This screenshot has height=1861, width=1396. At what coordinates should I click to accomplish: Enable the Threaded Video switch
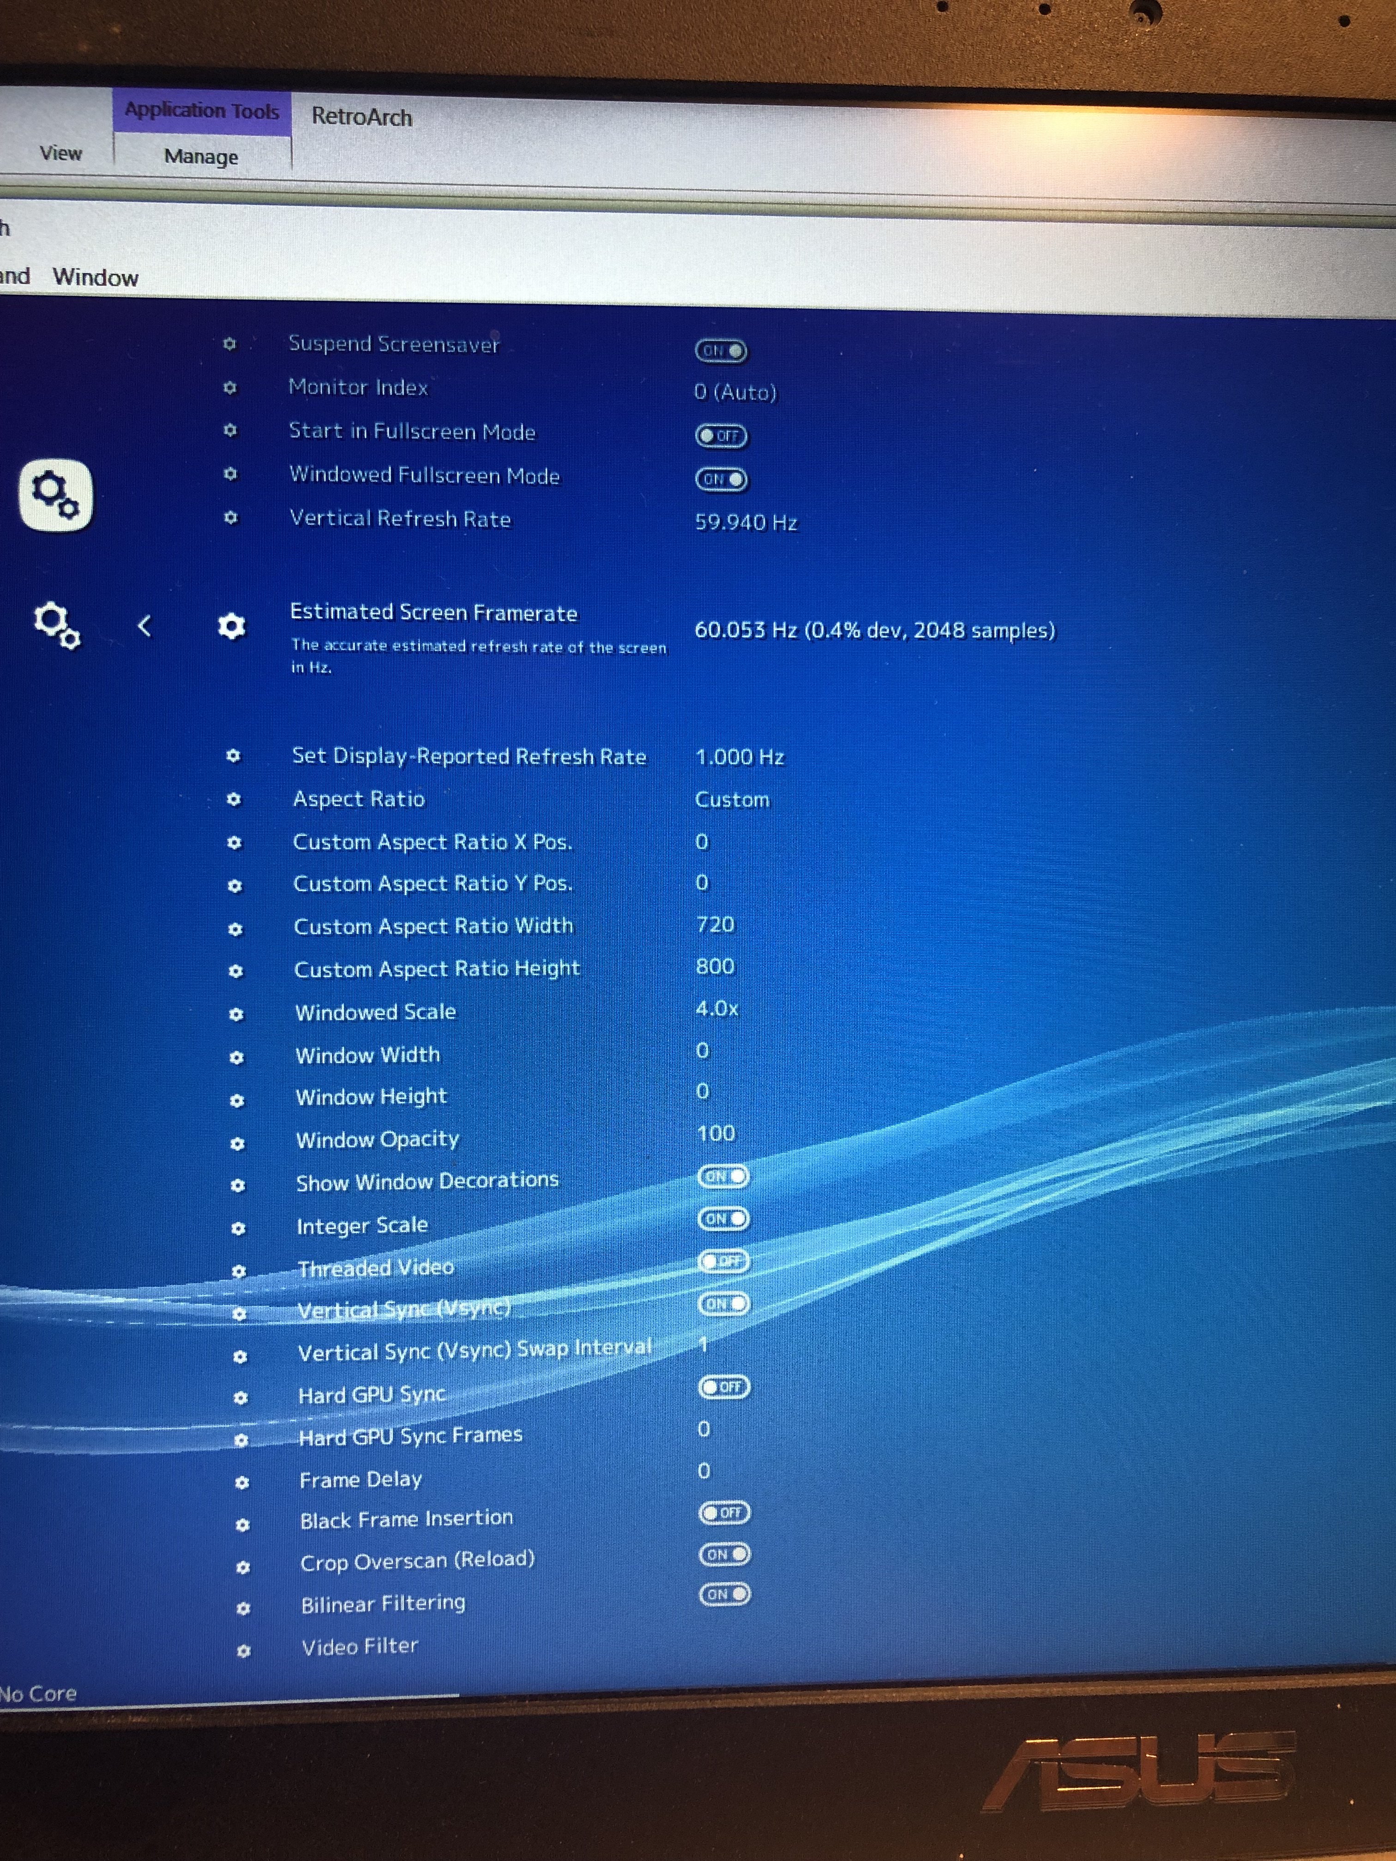pos(724,1261)
